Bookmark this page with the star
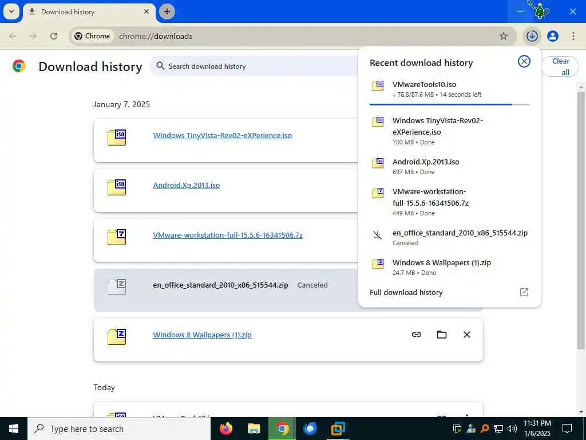This screenshot has width=586, height=440. [x=504, y=36]
